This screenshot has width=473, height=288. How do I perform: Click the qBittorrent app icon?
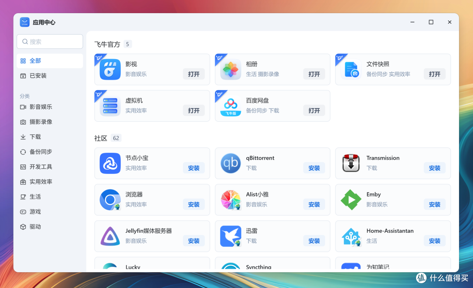pos(230,163)
